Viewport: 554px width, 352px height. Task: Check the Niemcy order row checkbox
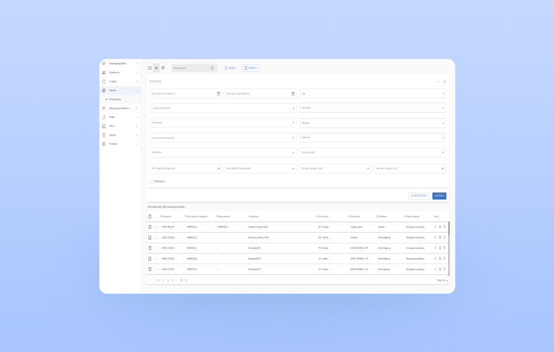(150, 237)
